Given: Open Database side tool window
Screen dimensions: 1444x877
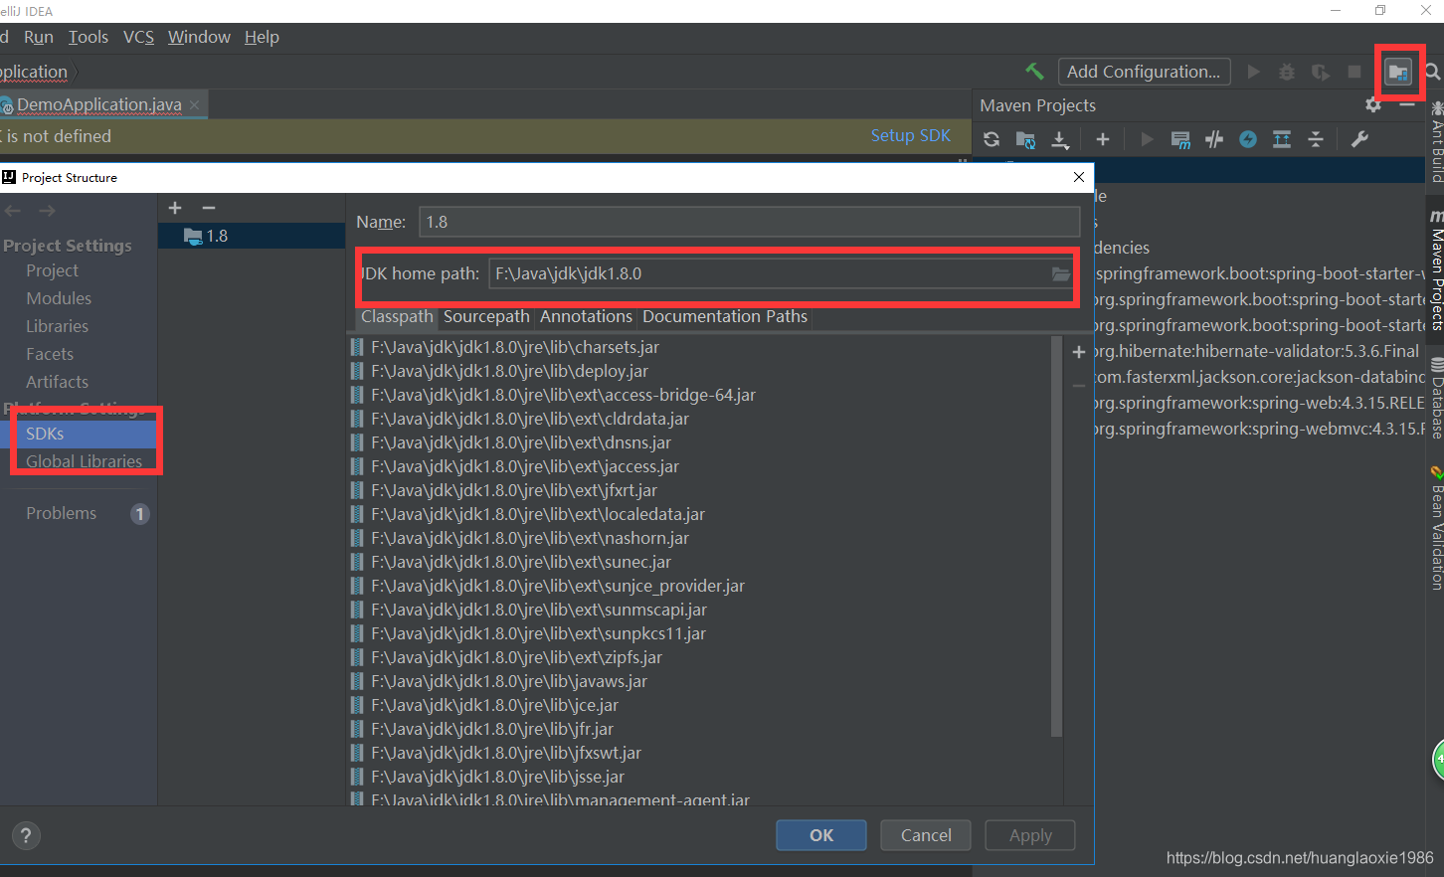Looking at the screenshot, I should tap(1436, 400).
